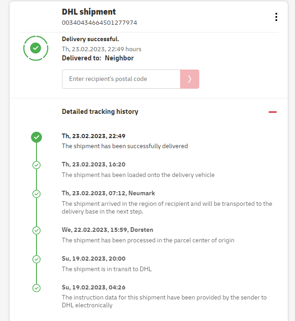
Task: Click the DHL shipment title
Action: [89, 12]
